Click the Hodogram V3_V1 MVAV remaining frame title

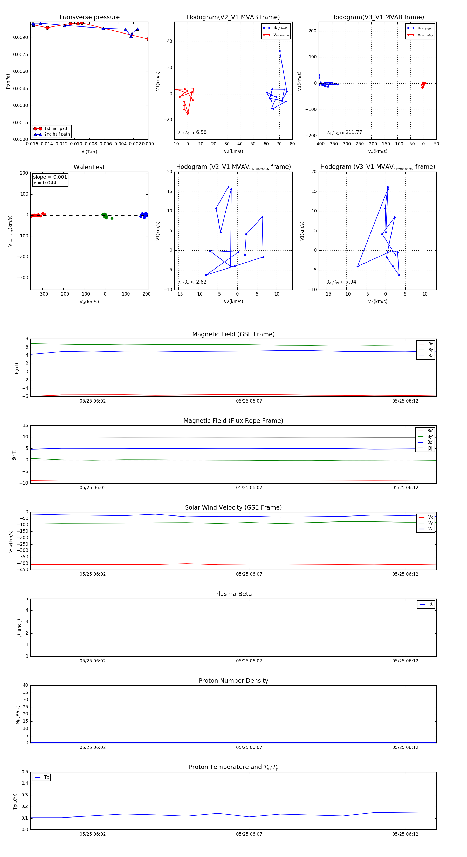click(x=377, y=167)
